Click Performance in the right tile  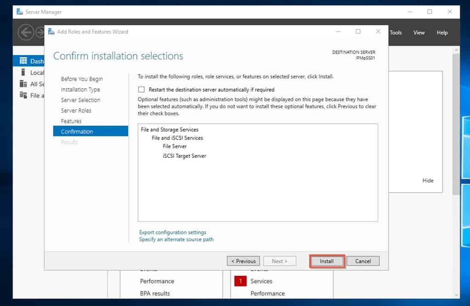coord(268,294)
